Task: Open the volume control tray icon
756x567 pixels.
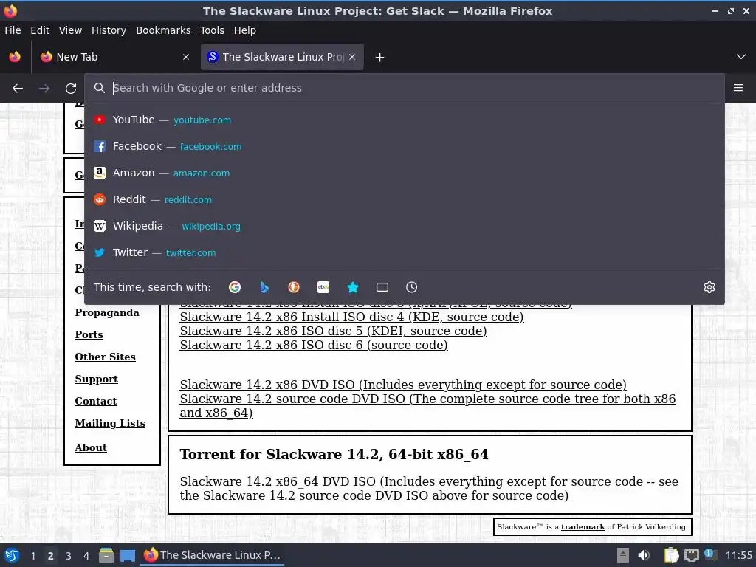Action: click(644, 555)
